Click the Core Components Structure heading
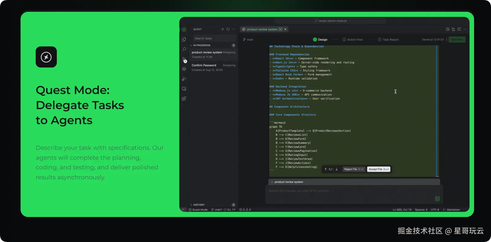This screenshot has width=491, height=242. tap(292, 115)
